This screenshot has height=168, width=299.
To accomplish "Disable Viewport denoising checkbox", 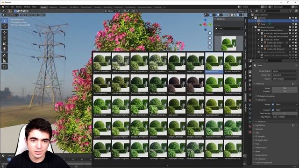I will pos(273,110).
